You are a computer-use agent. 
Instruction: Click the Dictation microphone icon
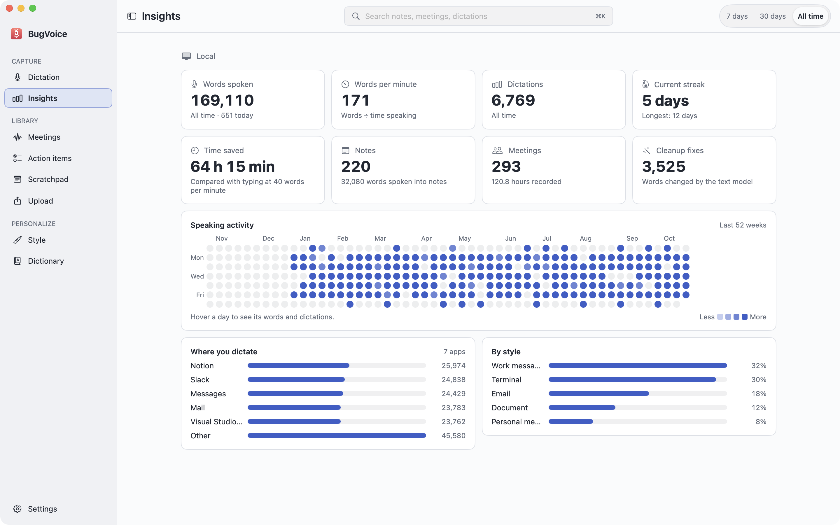point(17,77)
